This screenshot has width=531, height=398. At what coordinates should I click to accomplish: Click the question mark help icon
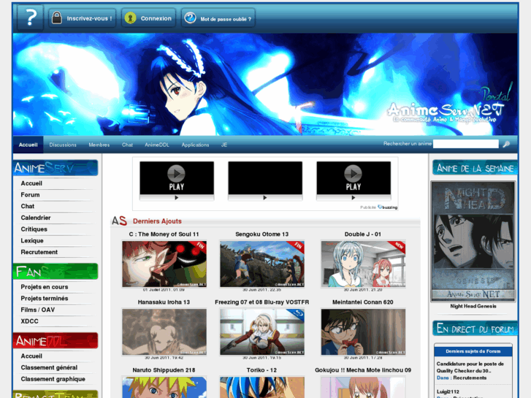pyautogui.click(x=31, y=18)
